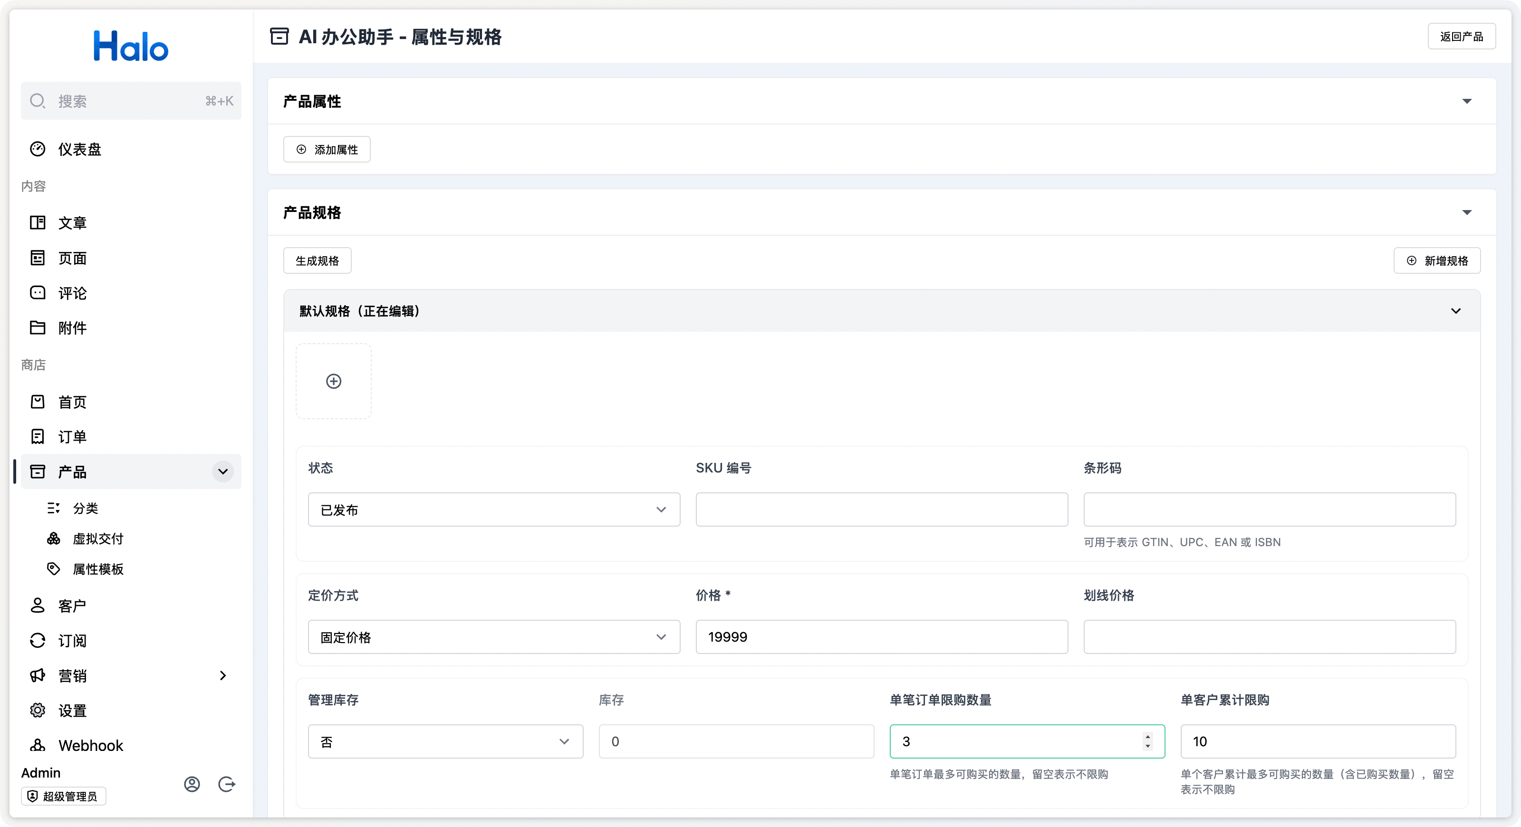Expand the 营销 marketing submenu arrow
Screen dimensions: 1521x827
[222, 675]
